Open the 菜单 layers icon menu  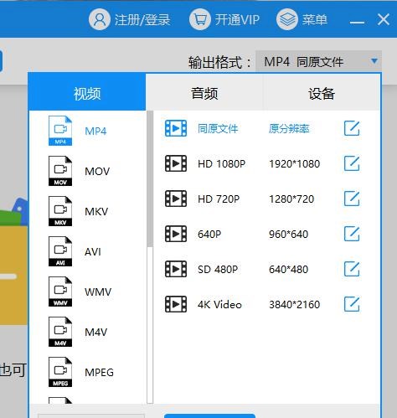tap(287, 19)
